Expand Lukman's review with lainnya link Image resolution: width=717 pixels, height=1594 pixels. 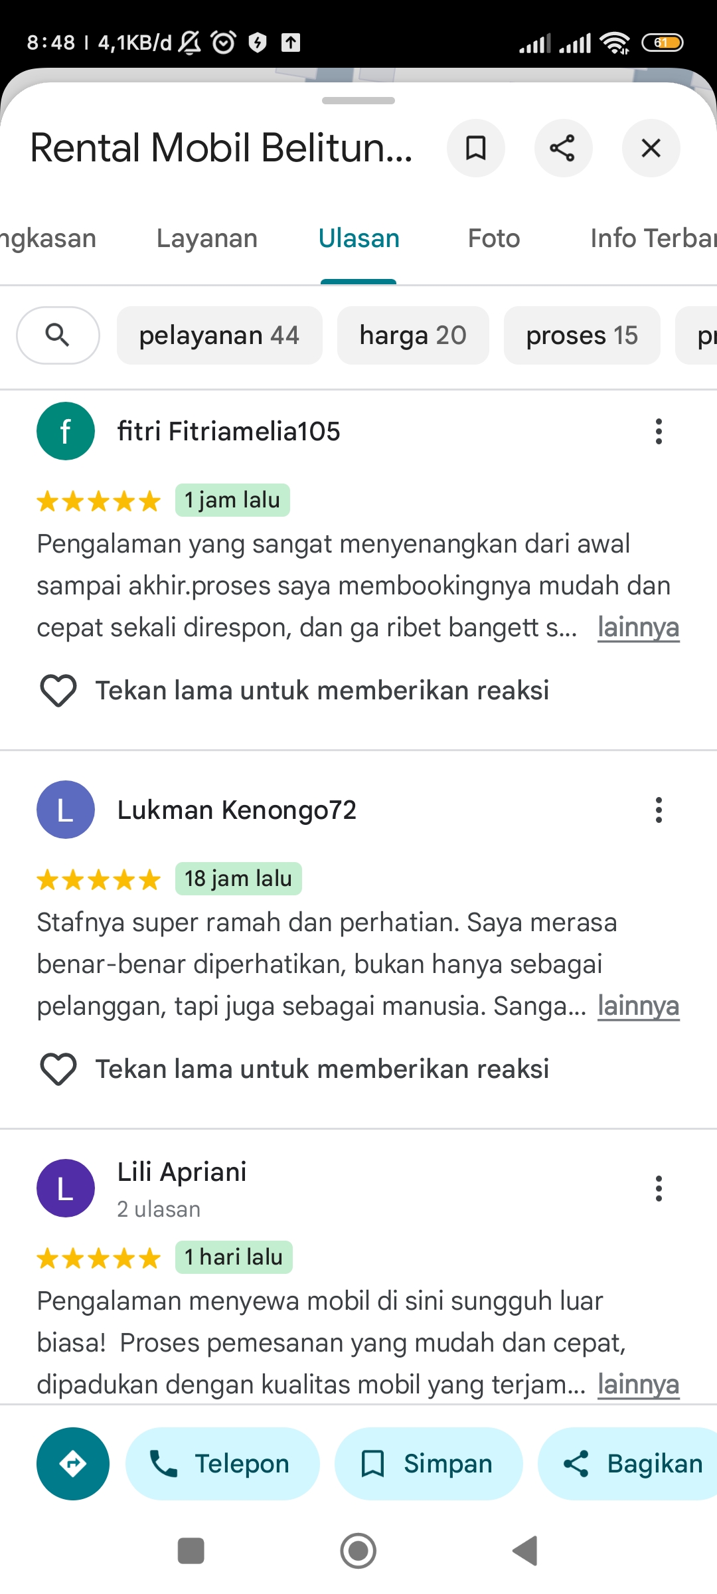(x=639, y=1006)
